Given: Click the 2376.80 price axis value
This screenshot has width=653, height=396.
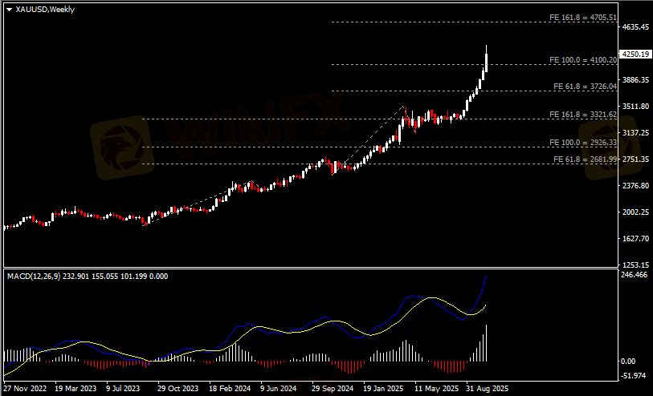Looking at the screenshot, I should tap(635, 185).
